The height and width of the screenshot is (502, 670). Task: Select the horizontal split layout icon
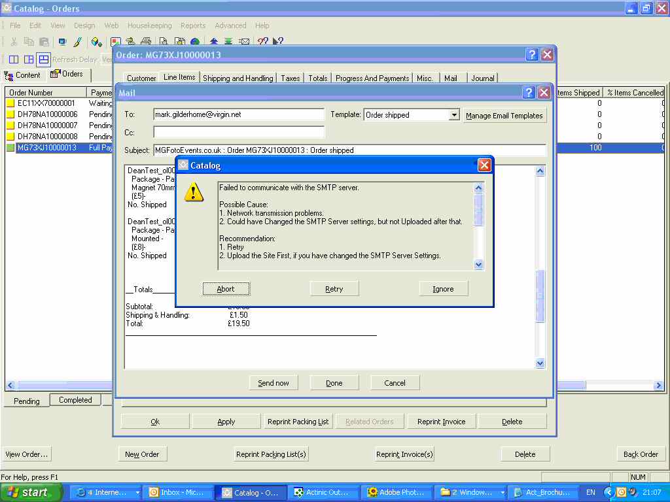[x=43, y=59]
